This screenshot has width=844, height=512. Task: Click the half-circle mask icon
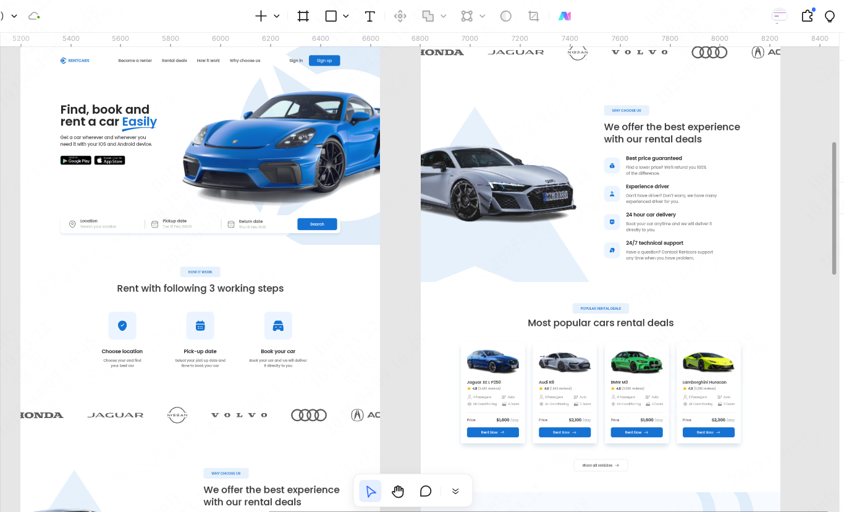pos(505,16)
